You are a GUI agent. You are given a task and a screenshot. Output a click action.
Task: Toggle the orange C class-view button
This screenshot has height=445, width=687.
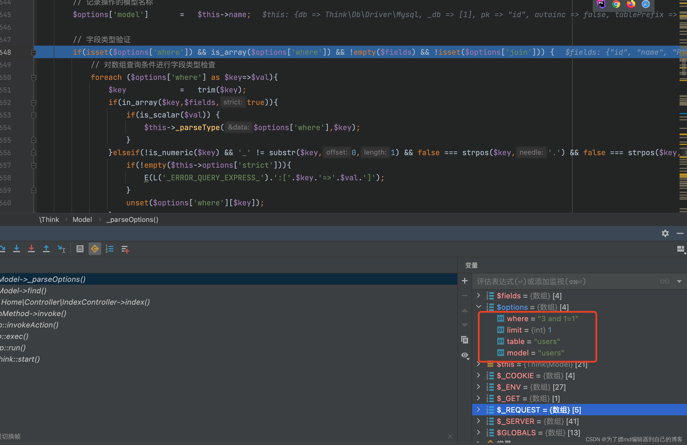click(x=95, y=249)
